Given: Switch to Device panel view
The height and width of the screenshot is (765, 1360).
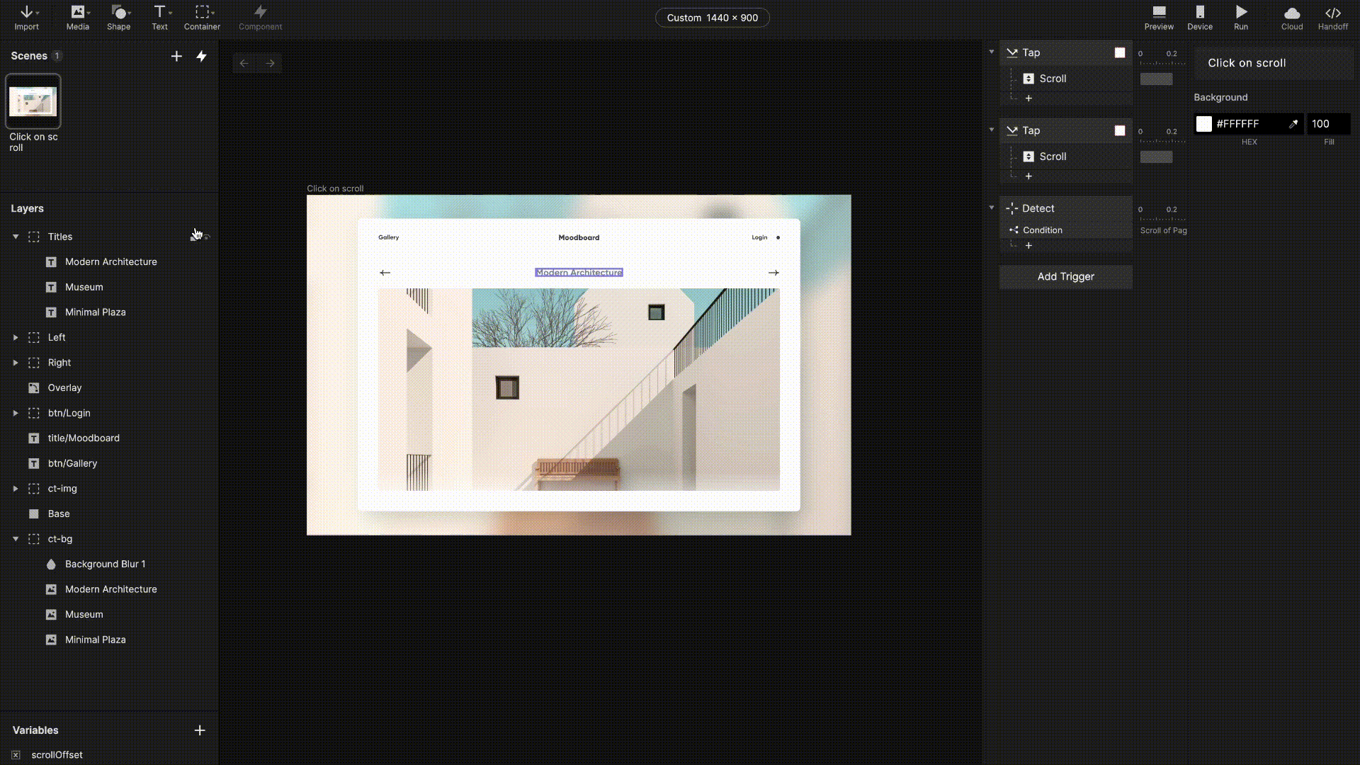Looking at the screenshot, I should click(1201, 16).
